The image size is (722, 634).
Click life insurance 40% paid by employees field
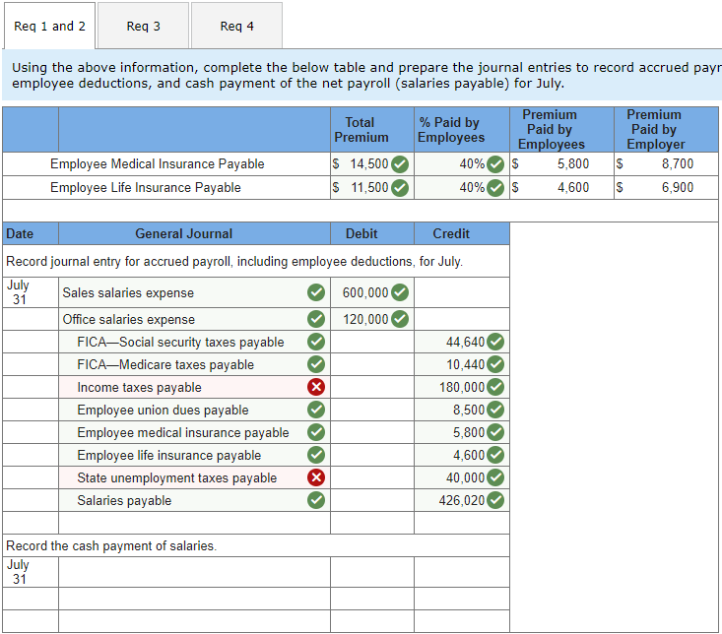pos(462,187)
